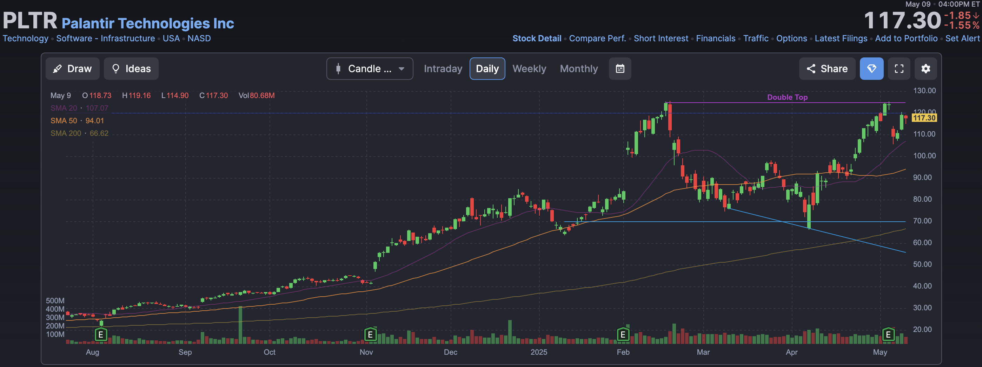Open the Stock Detail link
Screen dimensions: 982x367
click(537, 39)
